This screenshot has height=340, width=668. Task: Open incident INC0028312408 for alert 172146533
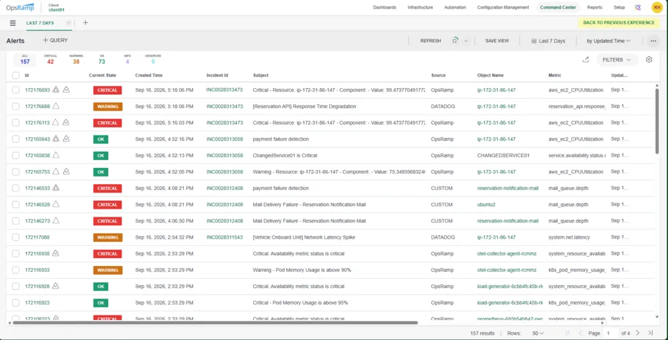click(224, 188)
